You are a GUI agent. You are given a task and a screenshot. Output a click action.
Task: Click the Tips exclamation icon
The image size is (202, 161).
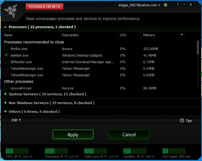[x=182, y=121]
